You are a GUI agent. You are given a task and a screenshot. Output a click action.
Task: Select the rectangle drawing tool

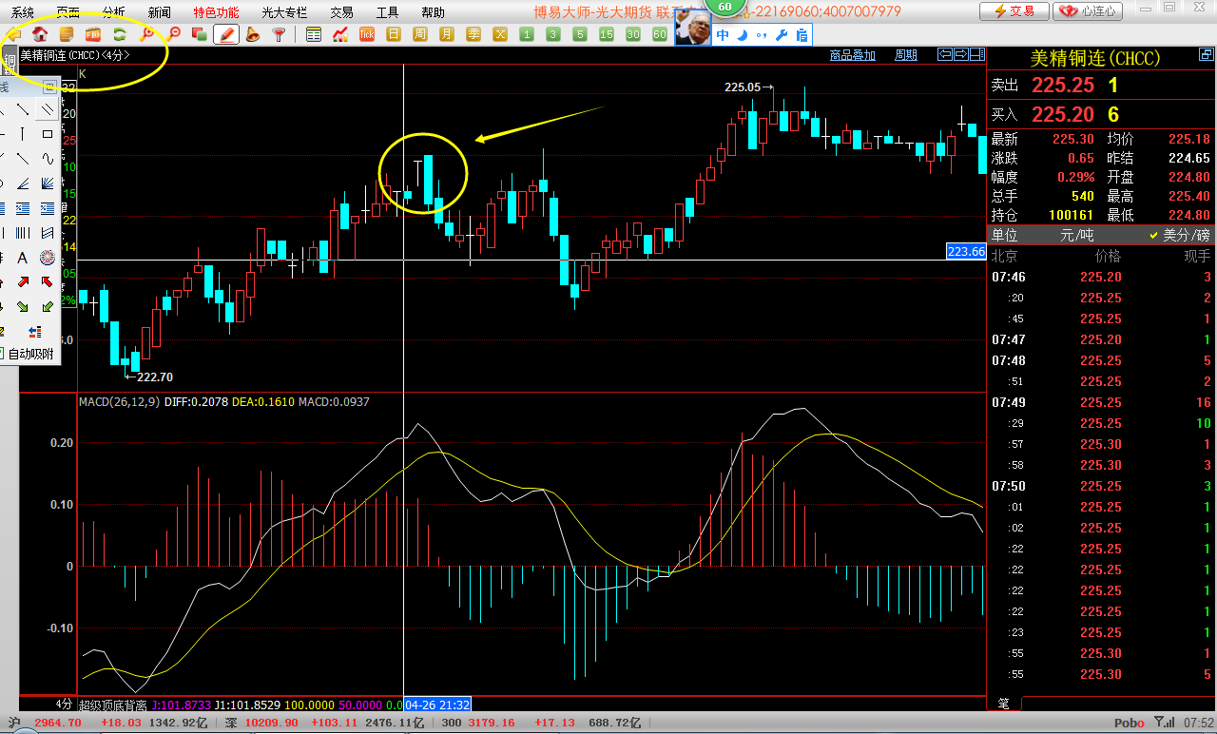click(47, 134)
